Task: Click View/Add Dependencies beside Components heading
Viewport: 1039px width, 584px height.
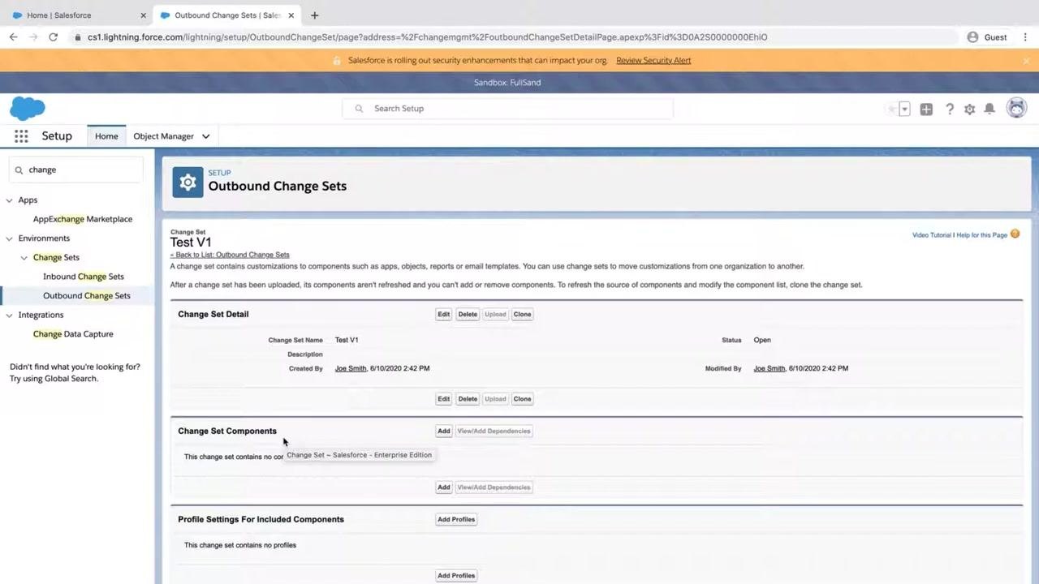Action: (x=494, y=432)
